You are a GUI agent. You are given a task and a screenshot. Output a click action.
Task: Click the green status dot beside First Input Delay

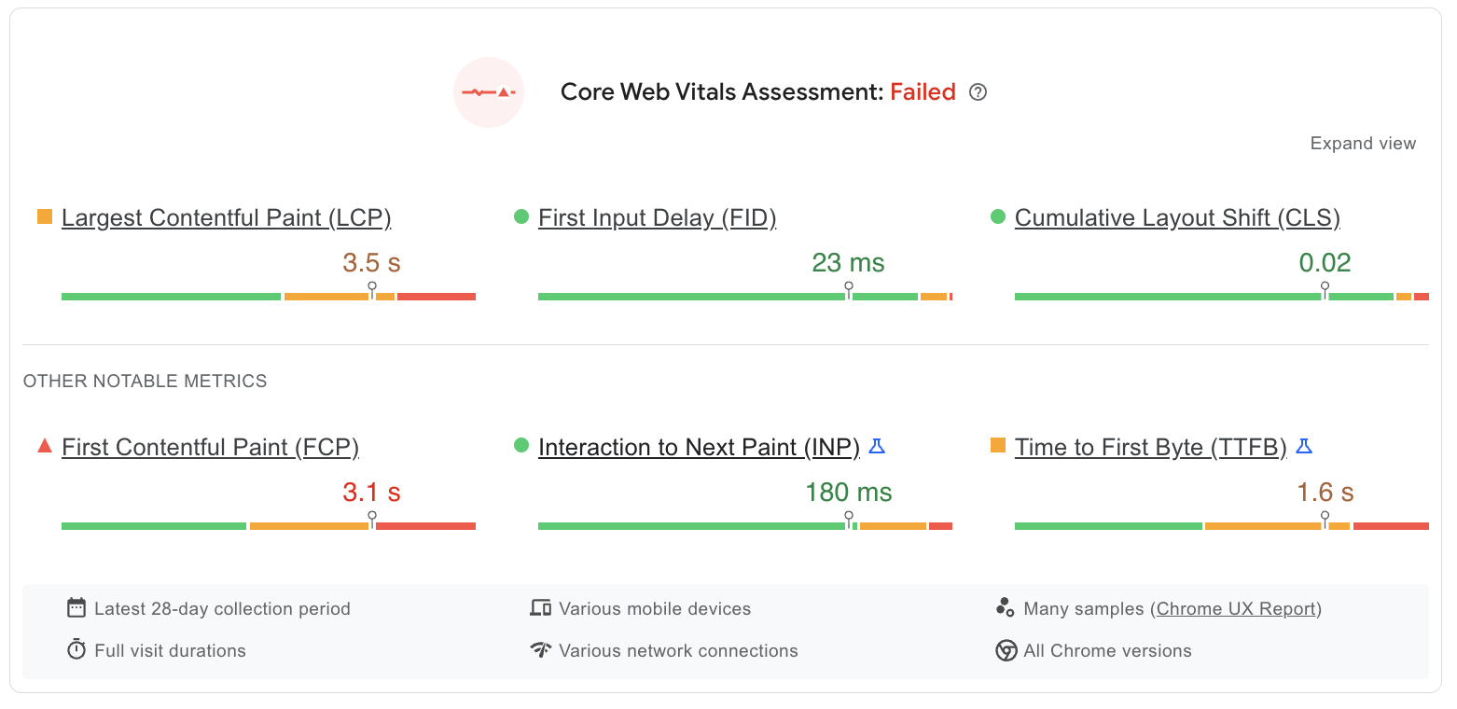[522, 216]
